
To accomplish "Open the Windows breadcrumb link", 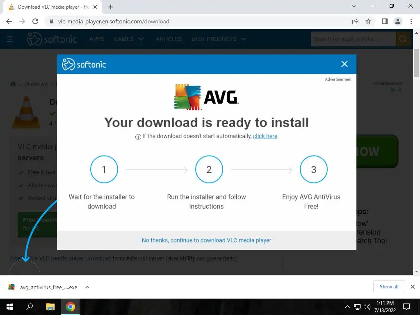I will click(36, 84).
